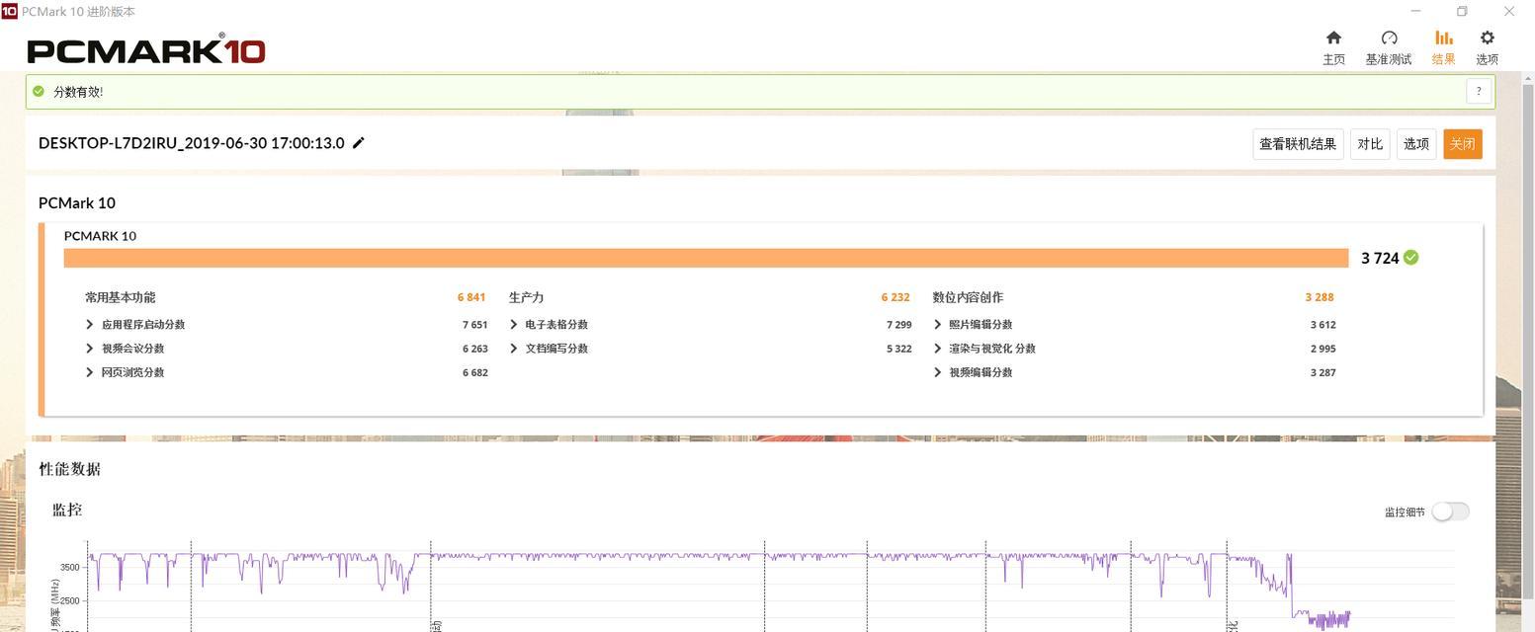Viewport: 1535px width, 632px height.
Task: Click the 常用基本功能 heading
Action: (120, 297)
